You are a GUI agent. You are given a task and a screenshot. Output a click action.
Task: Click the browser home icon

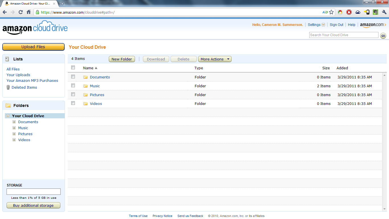tap(28, 12)
